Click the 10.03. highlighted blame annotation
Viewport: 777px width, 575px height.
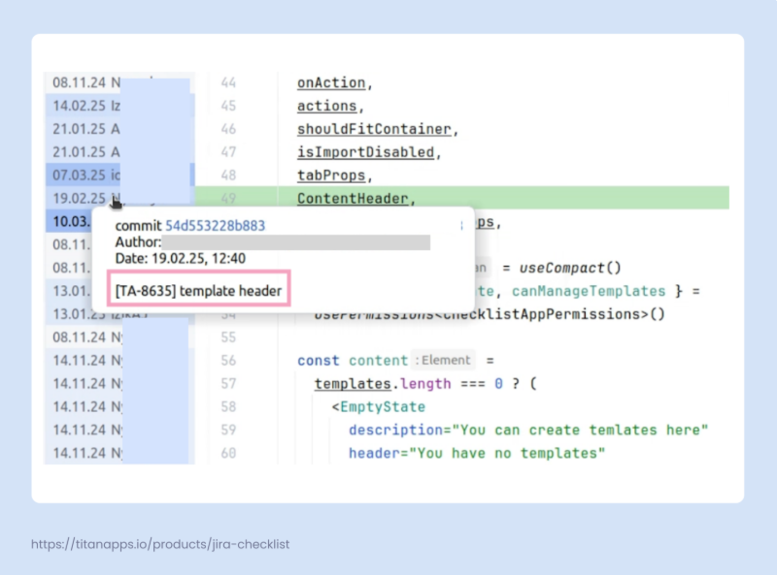(72, 222)
